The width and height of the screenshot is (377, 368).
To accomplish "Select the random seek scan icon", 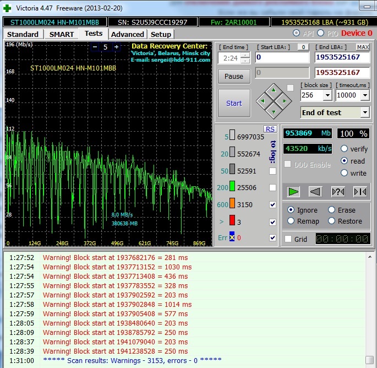I will pos(337,191).
